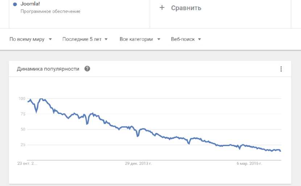This screenshot has width=301, height=186.
Task: Click the "Сравнить" compare text
Action: click(186, 8)
